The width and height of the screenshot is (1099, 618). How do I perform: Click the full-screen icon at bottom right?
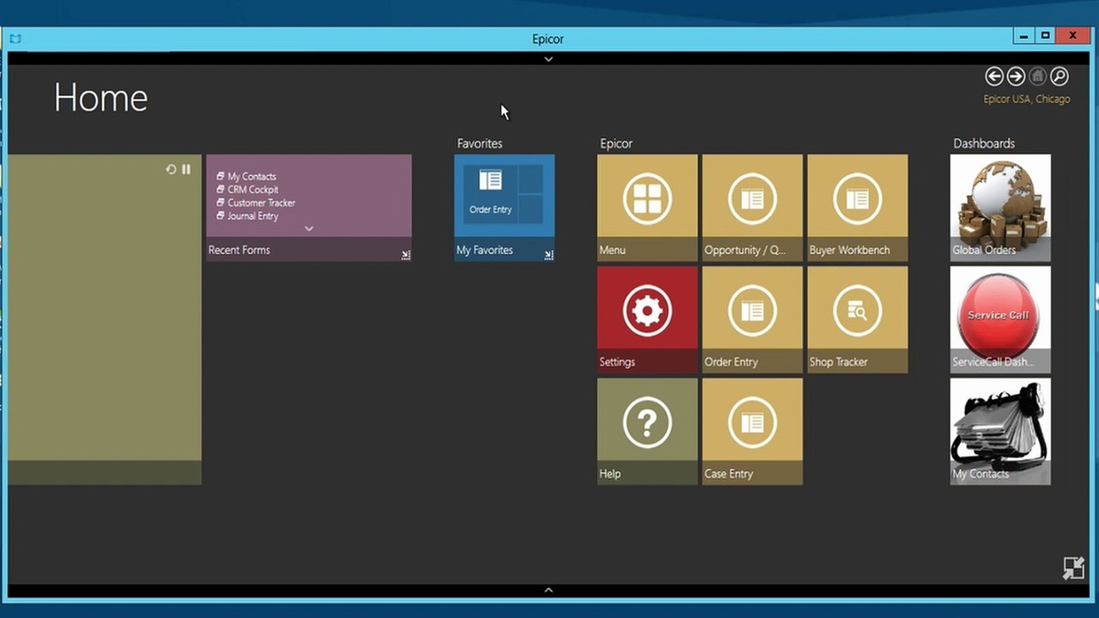[x=1073, y=568]
